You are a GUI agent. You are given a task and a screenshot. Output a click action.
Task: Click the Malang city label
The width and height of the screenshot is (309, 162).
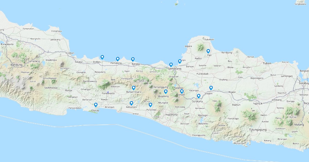coord(299,124)
